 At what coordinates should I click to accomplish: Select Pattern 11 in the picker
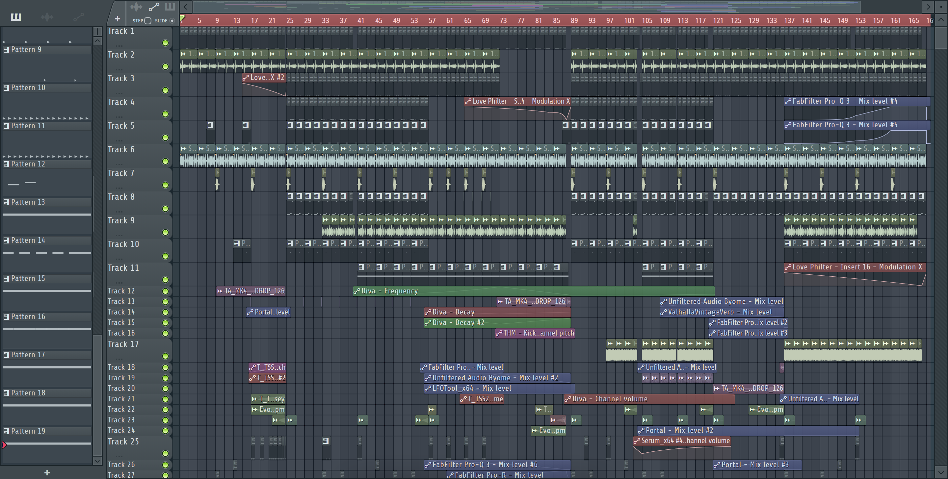47,126
